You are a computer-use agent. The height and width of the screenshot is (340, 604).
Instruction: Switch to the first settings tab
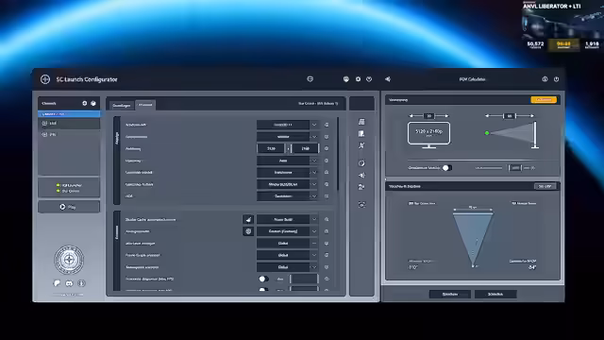tap(122, 105)
